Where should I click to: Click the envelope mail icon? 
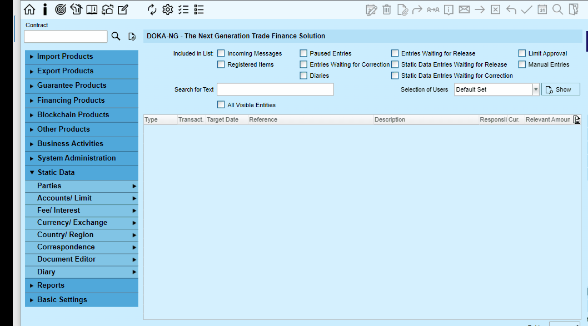pos(464,9)
